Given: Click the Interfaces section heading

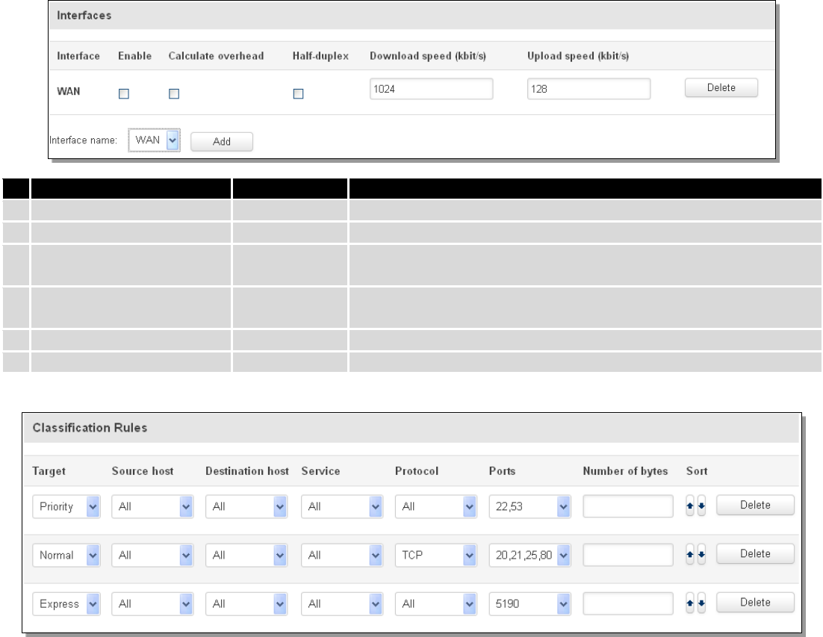Looking at the screenshot, I should pos(84,15).
